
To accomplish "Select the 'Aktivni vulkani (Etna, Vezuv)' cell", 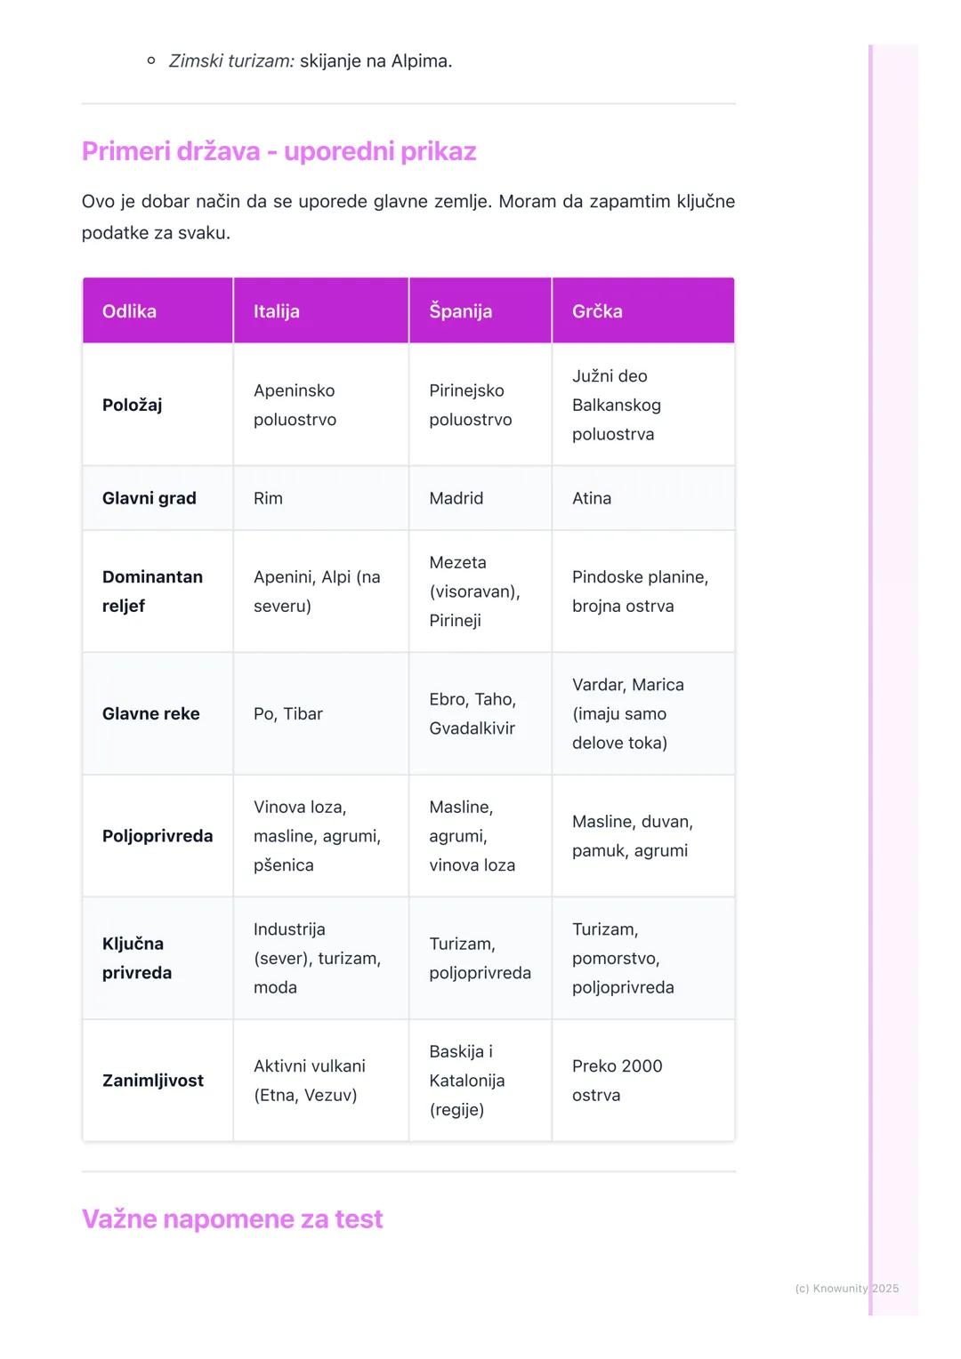I will coord(309,1080).
